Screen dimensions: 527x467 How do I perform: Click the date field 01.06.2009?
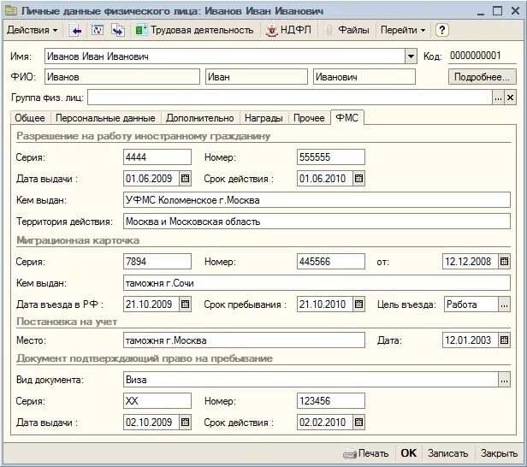151,179
